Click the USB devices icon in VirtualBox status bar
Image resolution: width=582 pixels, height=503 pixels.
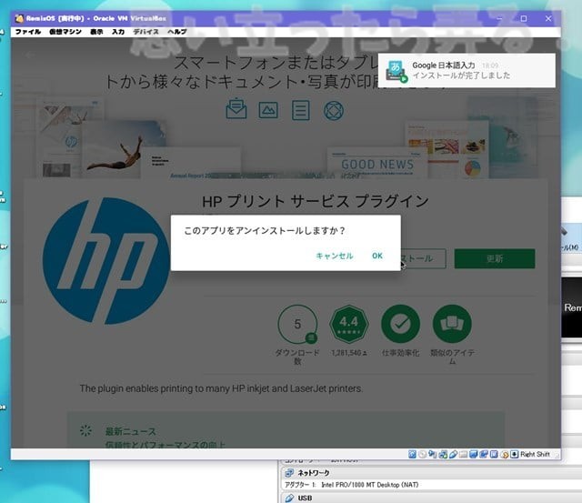pos(453,455)
